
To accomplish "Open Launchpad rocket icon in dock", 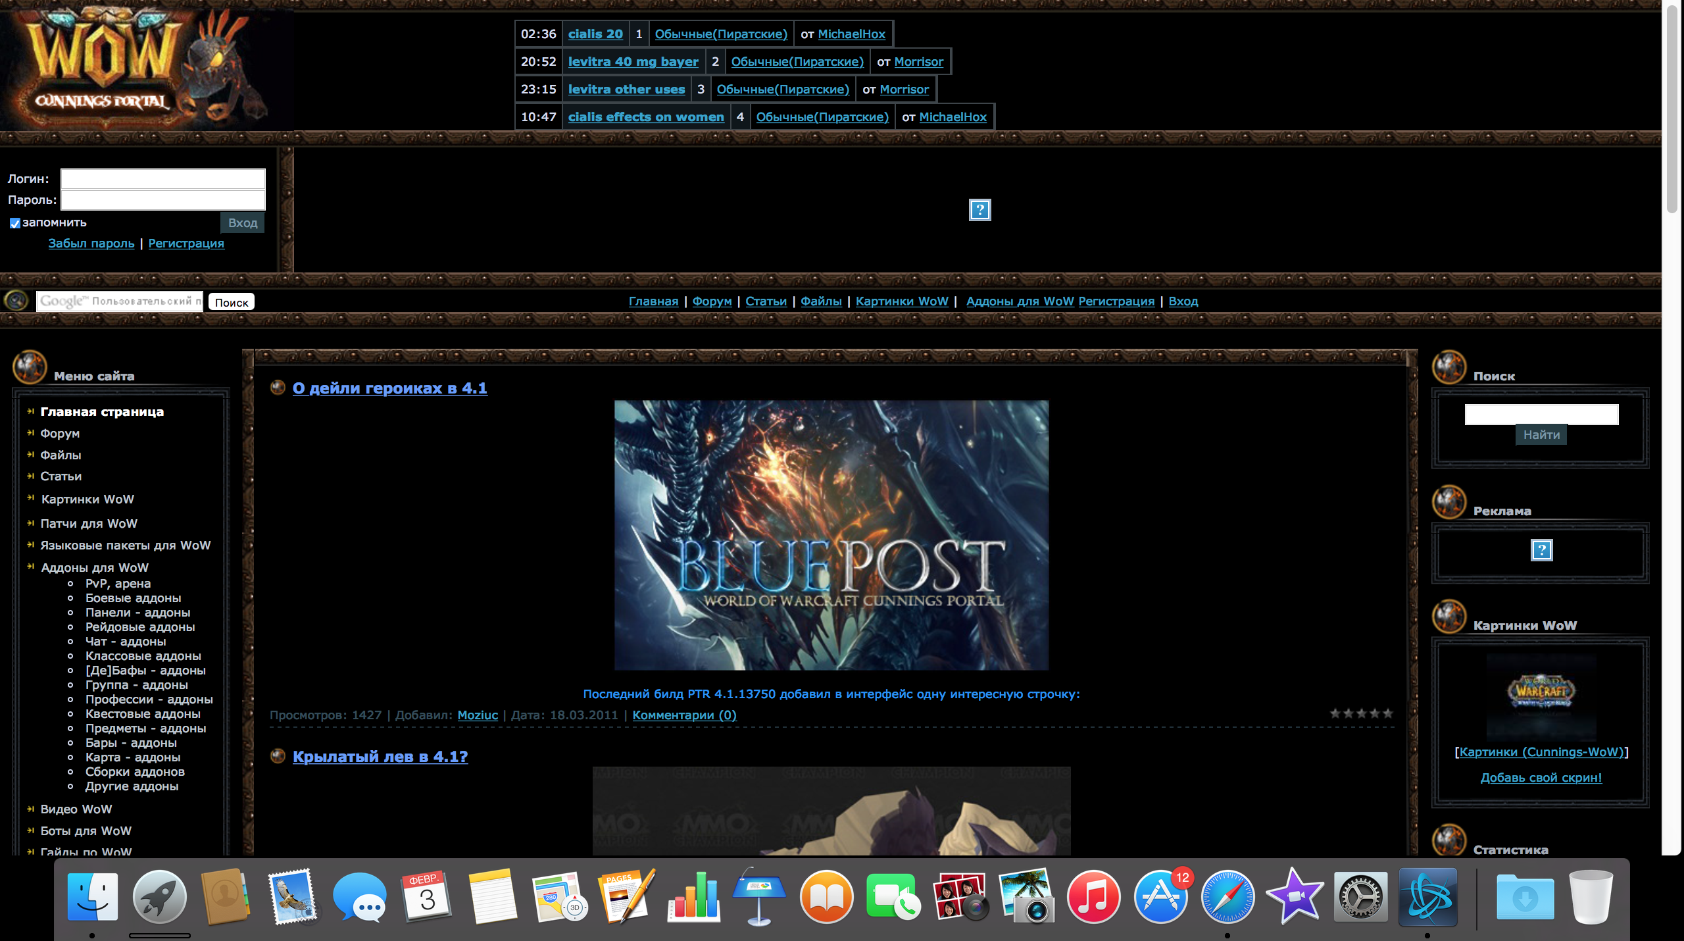I will click(159, 897).
